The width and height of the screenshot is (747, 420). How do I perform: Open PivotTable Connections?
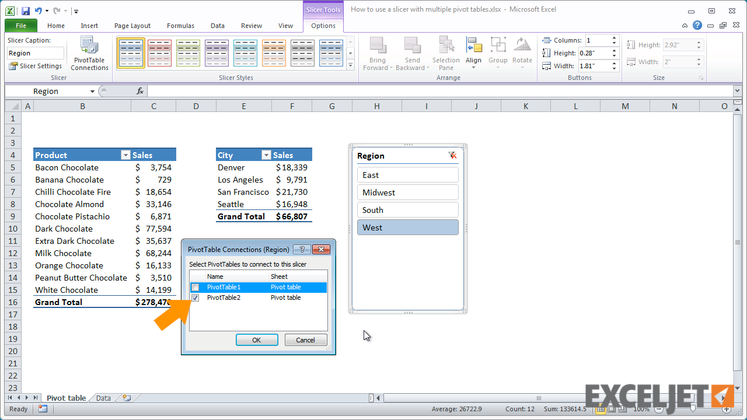89,52
